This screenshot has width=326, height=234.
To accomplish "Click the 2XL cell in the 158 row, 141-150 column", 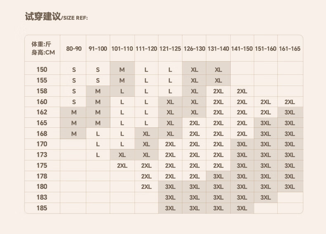I will [x=242, y=91].
